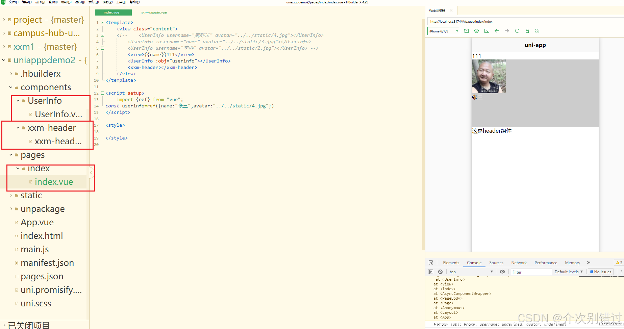Viewport: 624px width, 329px height.
Task: Click the QR code icon
Action: click(x=537, y=31)
